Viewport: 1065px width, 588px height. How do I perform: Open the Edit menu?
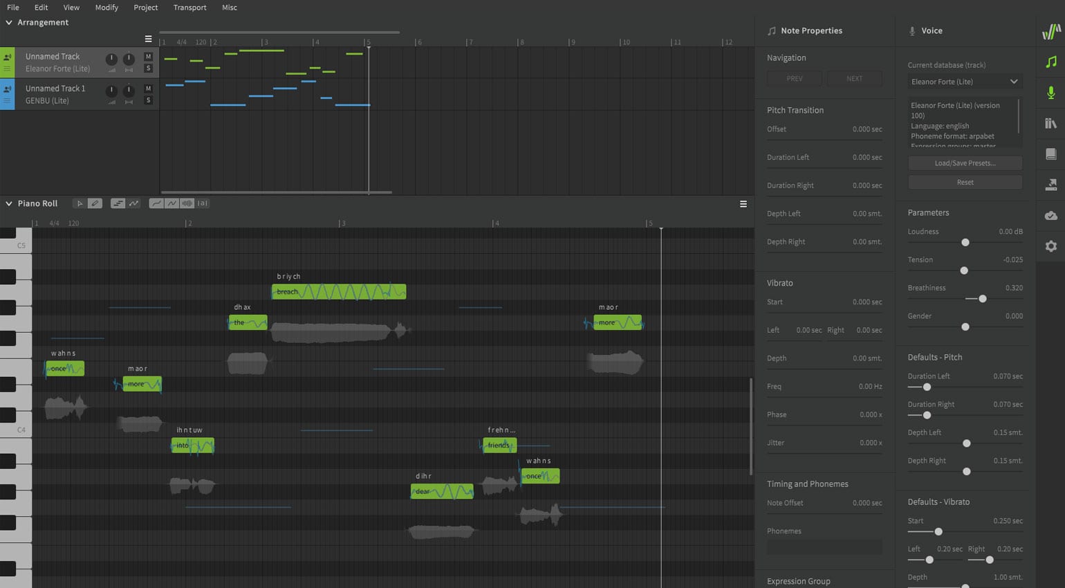click(41, 7)
